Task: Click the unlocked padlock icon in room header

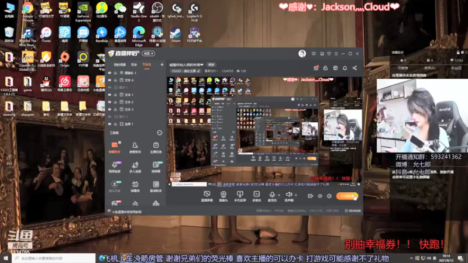Action: (325, 68)
